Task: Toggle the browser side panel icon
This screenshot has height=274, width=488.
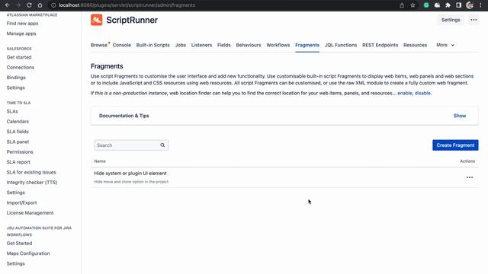Action: tap(459, 5)
